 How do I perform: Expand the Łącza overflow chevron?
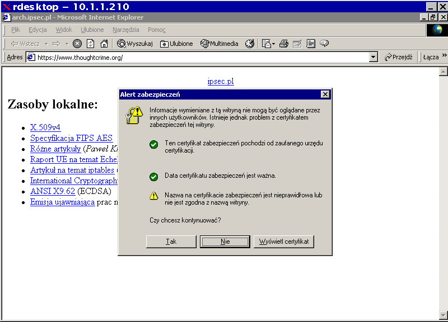point(444,55)
